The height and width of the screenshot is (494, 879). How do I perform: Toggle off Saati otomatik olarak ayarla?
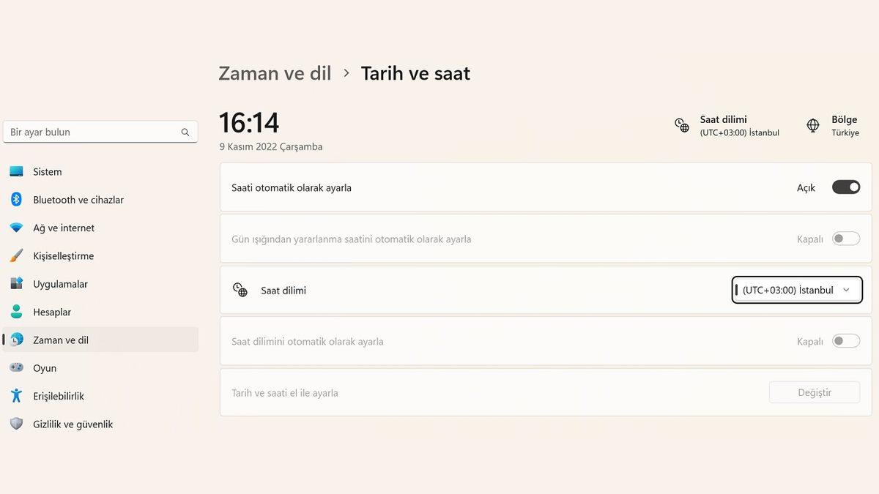(x=845, y=187)
